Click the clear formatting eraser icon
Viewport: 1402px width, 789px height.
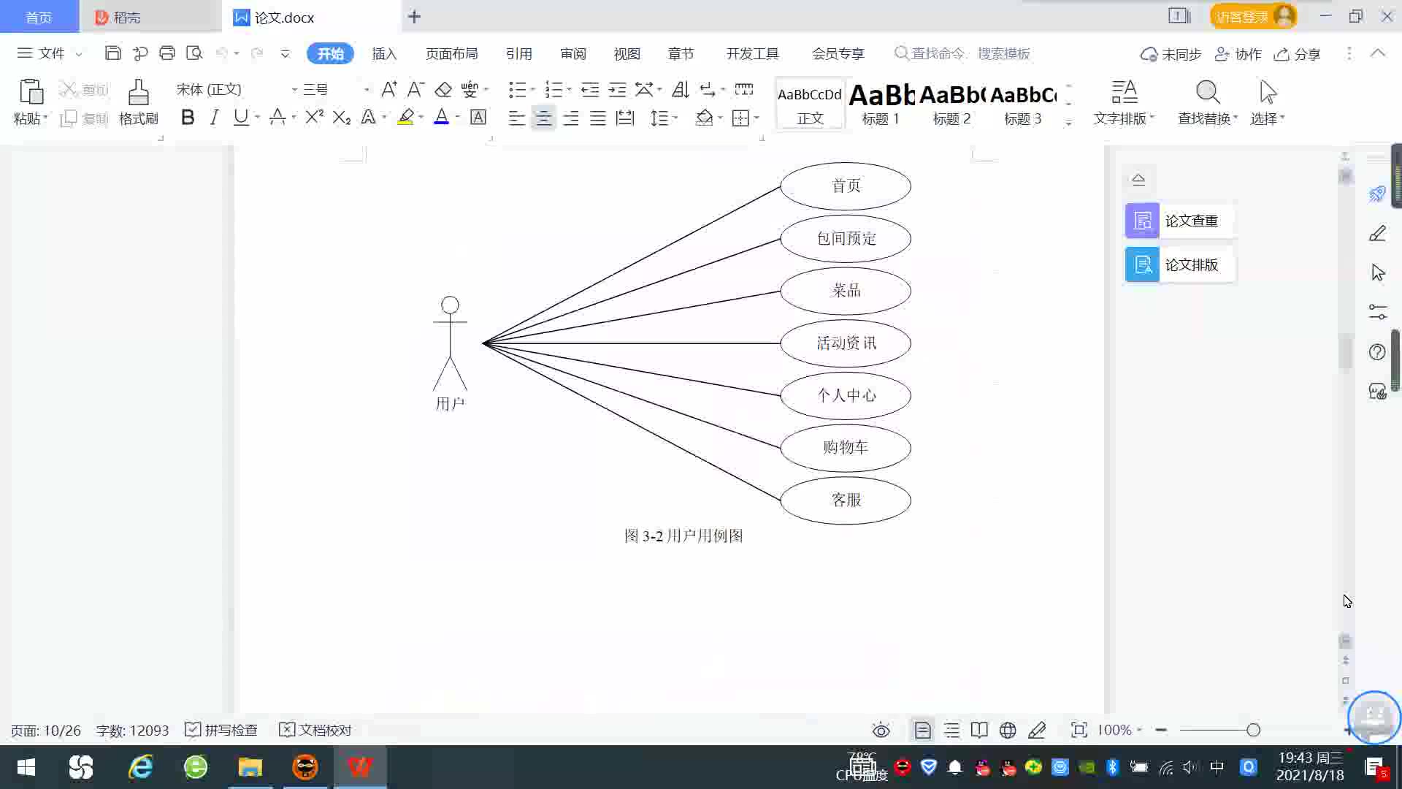pyautogui.click(x=443, y=89)
